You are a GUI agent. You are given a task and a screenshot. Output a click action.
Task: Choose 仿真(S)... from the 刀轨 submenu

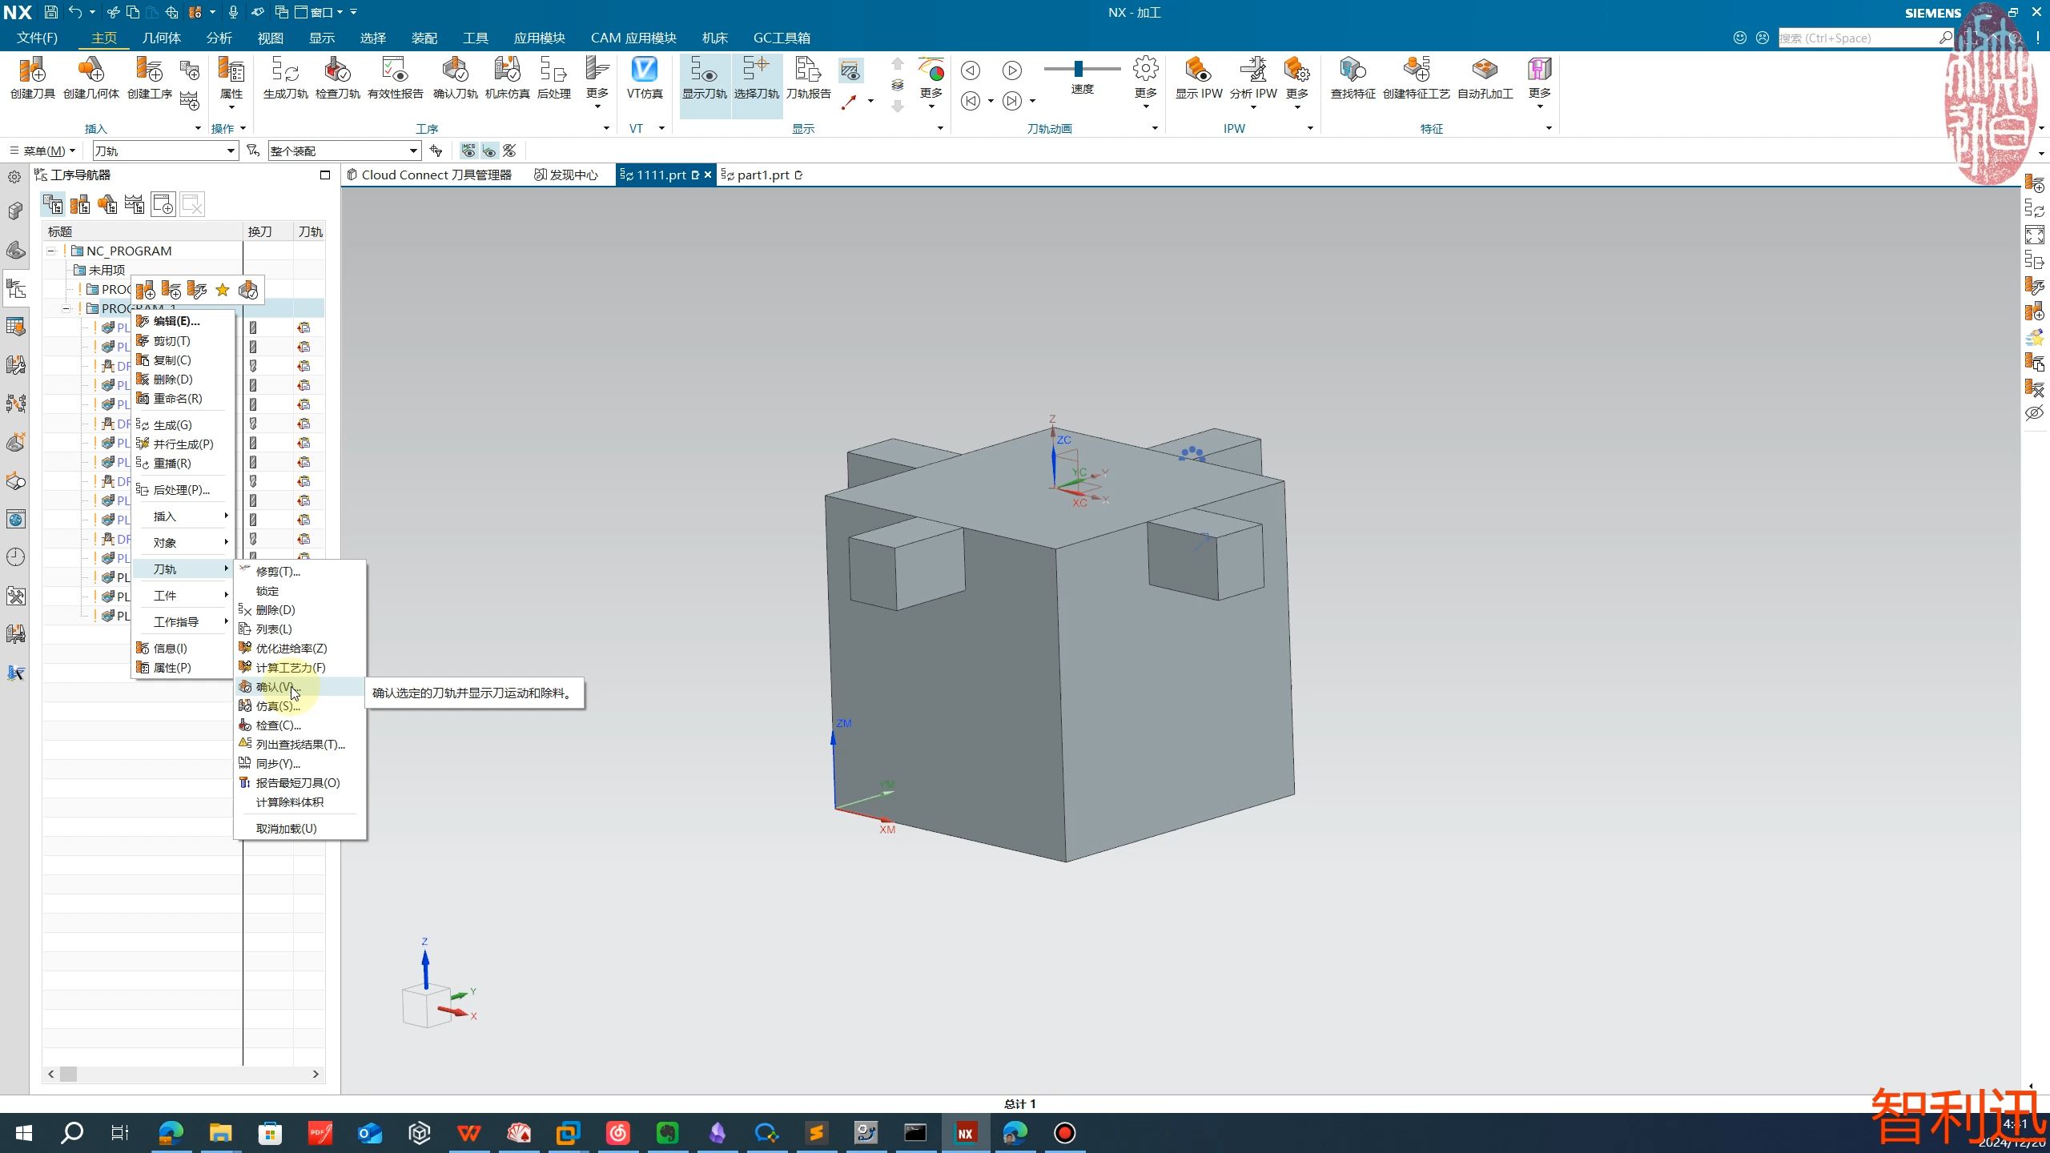pyautogui.click(x=278, y=706)
